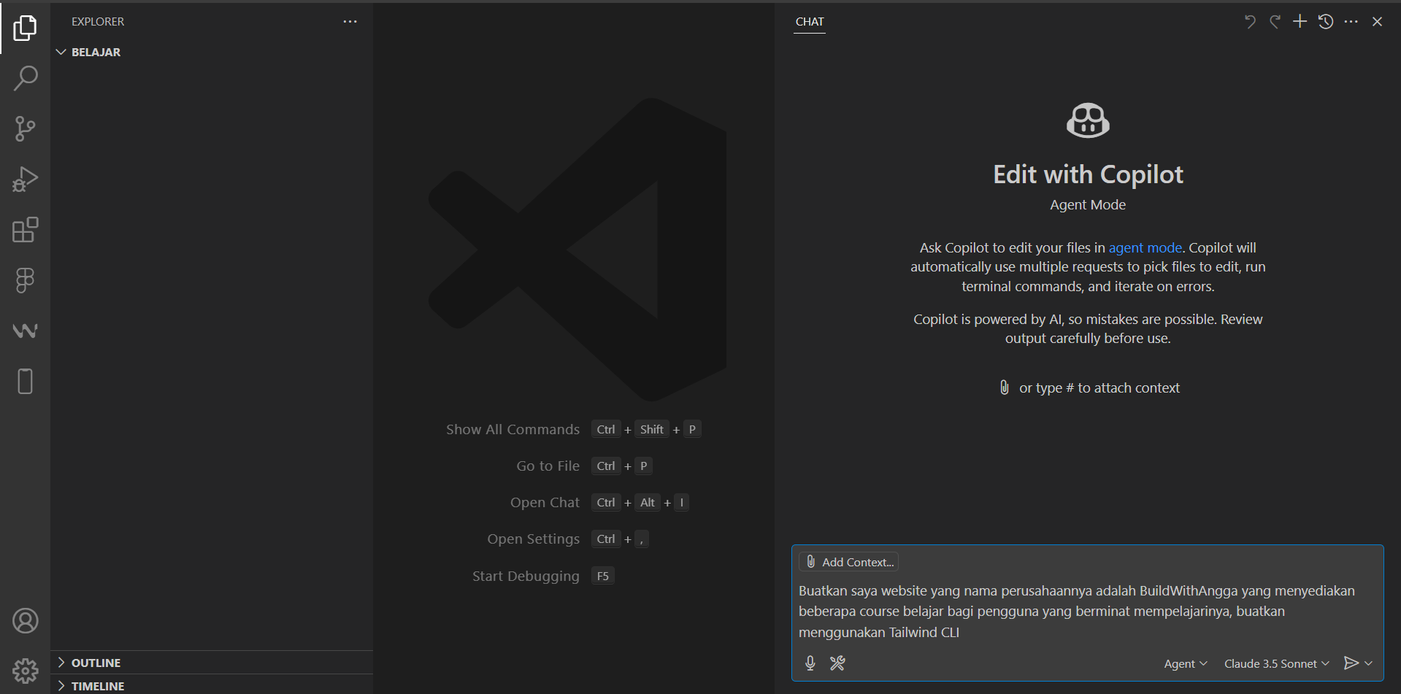Image resolution: width=1401 pixels, height=694 pixels.
Task: Click Open Chat shortcut hint
Action: [599, 502]
